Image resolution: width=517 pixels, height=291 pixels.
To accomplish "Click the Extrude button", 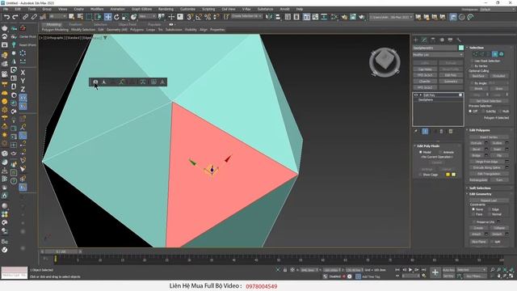I will coord(476,143).
